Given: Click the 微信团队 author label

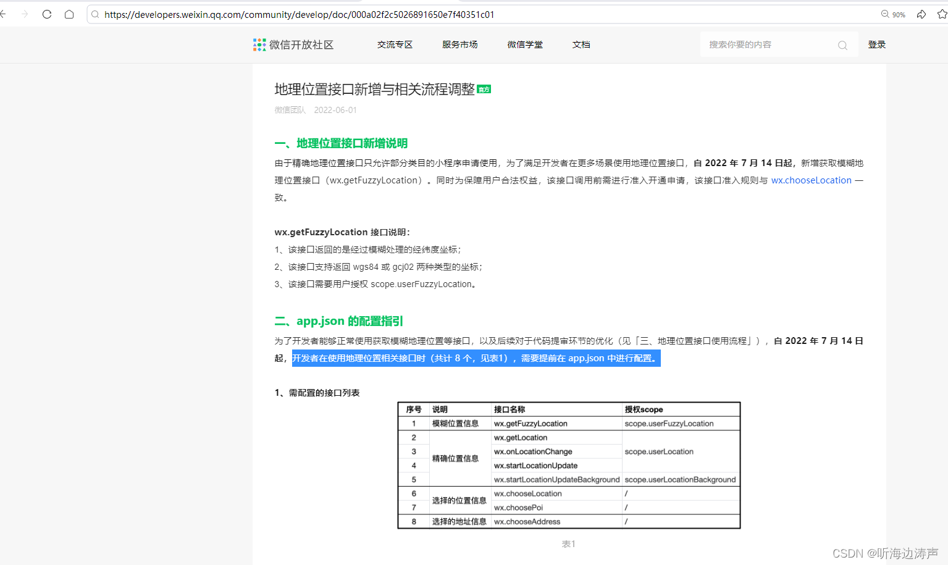Looking at the screenshot, I should pyautogui.click(x=290, y=109).
